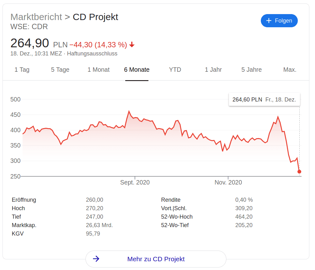This screenshot has width=315, height=270.
Task: Click the red down arrow beside price change
Action: pos(132,44)
